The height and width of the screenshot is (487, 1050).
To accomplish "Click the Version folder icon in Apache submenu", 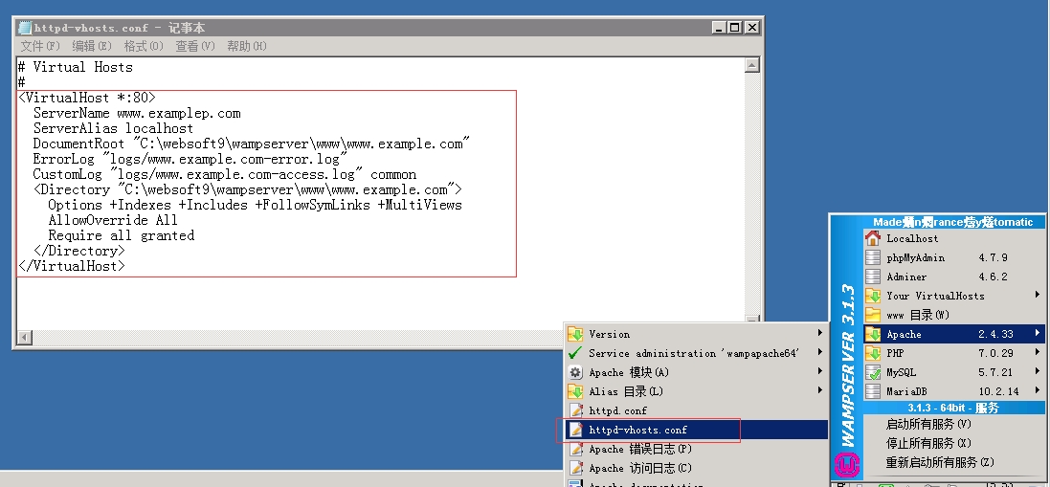I will [575, 334].
